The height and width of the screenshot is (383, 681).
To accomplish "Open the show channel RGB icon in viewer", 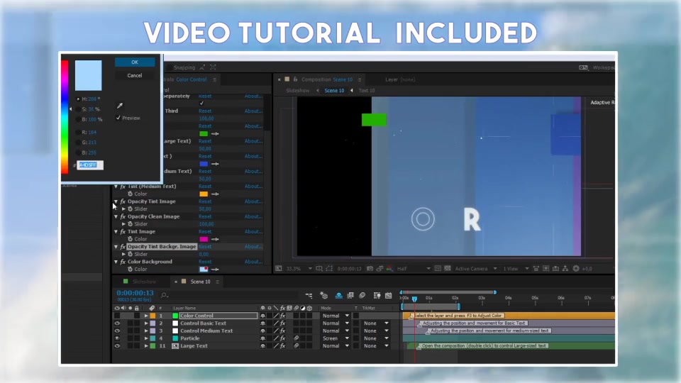I will pos(389,269).
